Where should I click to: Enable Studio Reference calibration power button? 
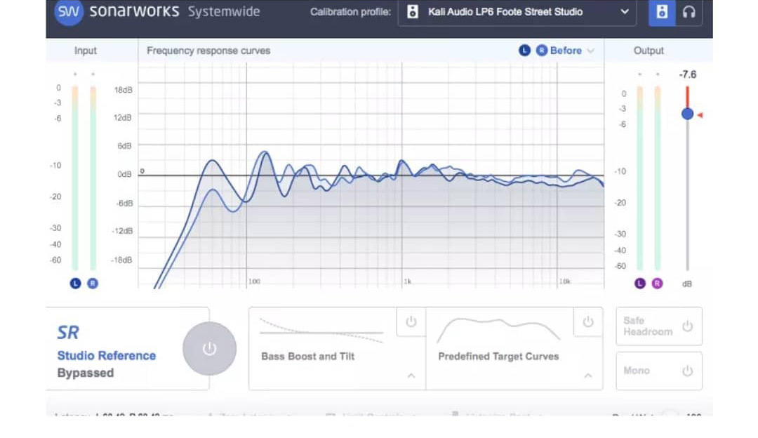(209, 349)
